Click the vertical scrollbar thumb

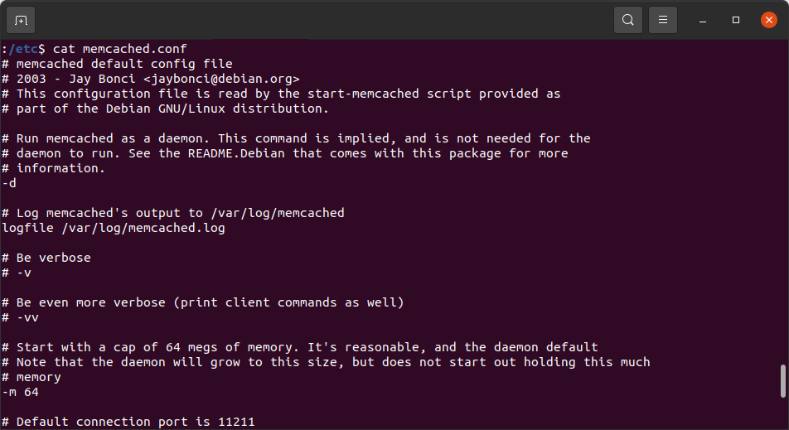(782, 381)
